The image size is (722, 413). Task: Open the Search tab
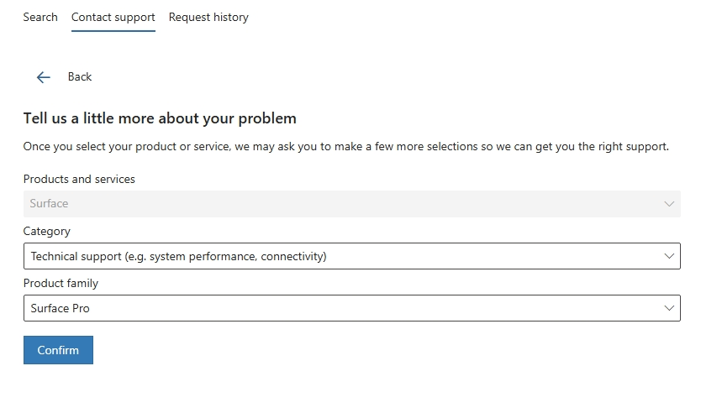coord(40,17)
